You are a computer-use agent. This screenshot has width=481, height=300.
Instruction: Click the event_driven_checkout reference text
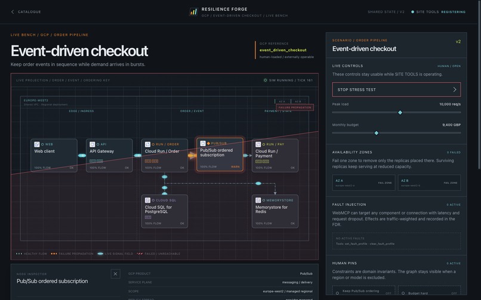tap(283, 50)
